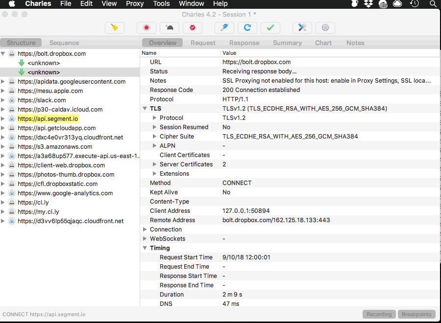Toggle the Breakpoints status button
The image size is (441, 323).
[416, 314]
